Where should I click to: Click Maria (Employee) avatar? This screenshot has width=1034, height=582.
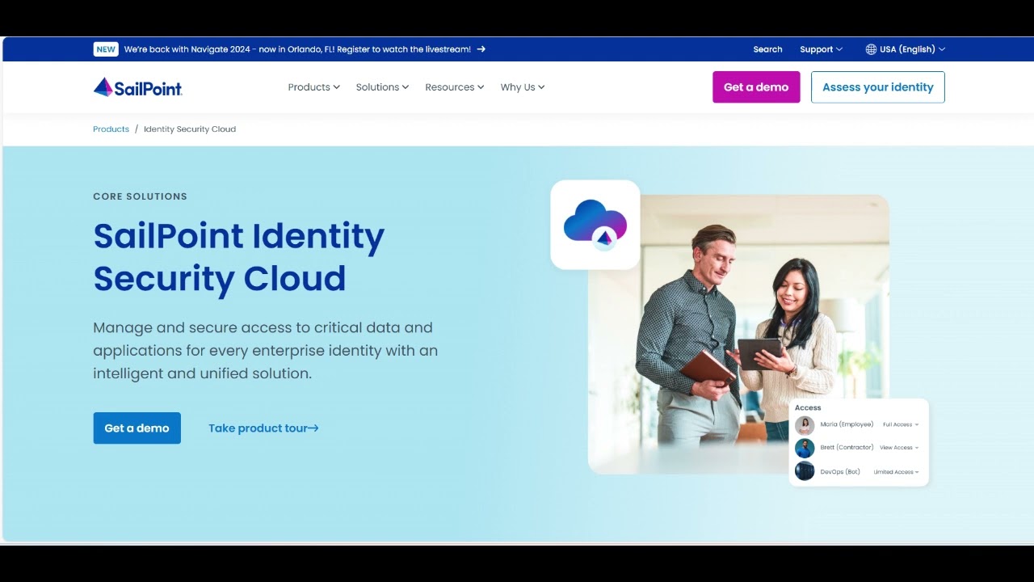point(805,425)
